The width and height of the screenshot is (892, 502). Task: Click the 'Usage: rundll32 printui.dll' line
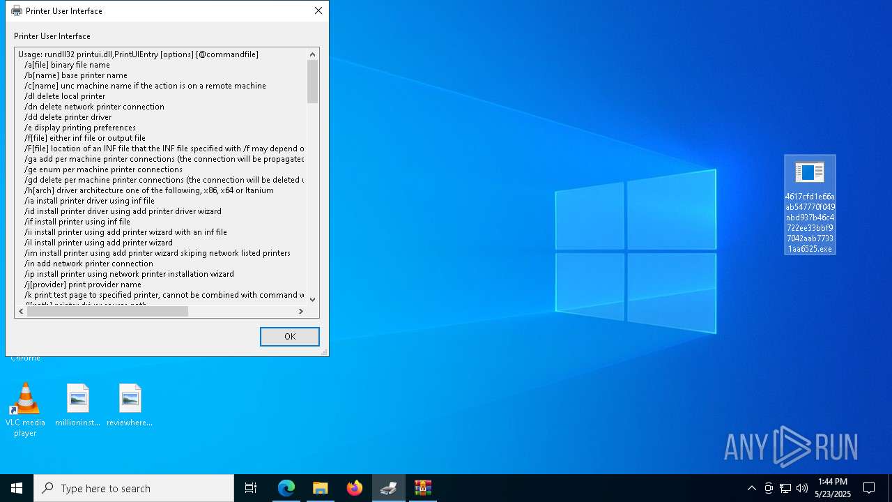pyautogui.click(x=139, y=54)
